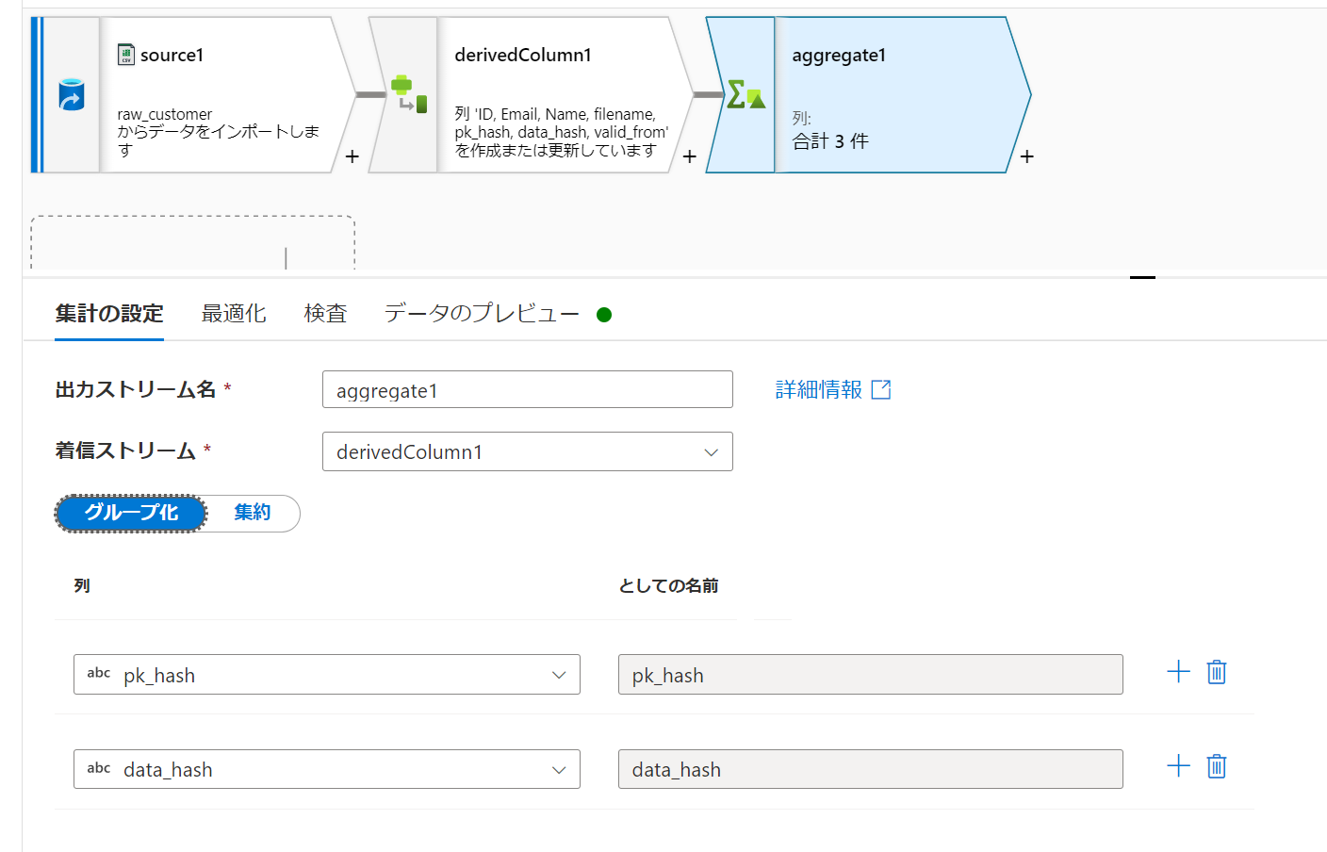Expand the data_hash column dropdown
Screen dimensions: 1327x852
pos(327,769)
